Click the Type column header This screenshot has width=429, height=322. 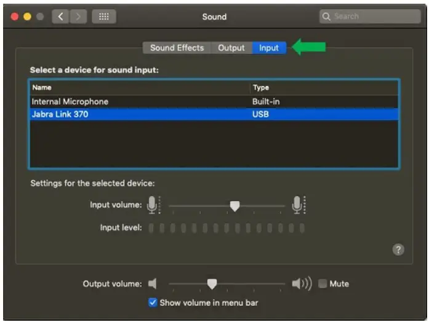(324, 88)
